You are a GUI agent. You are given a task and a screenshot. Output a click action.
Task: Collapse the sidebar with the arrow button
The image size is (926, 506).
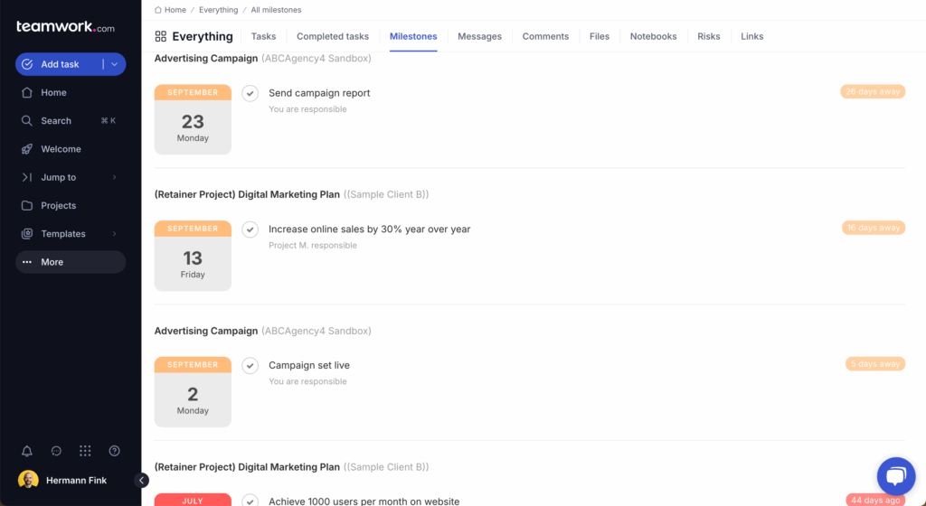click(x=141, y=481)
